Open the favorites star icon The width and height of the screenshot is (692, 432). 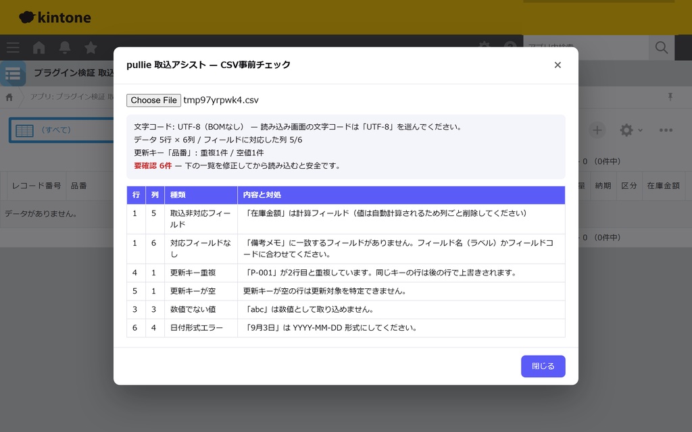pyautogui.click(x=91, y=47)
